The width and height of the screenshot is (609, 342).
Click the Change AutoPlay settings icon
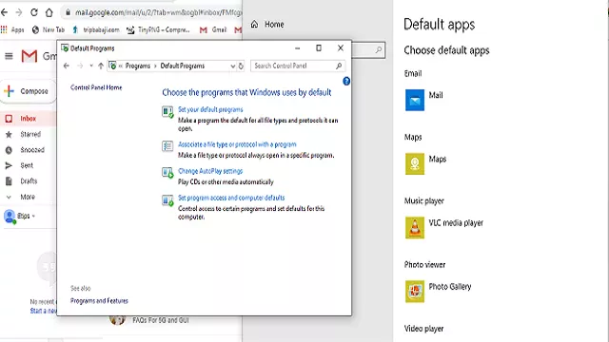coord(167,173)
